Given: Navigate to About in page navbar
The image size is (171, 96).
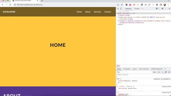Looking at the screenshot, I should [x=88, y=12].
